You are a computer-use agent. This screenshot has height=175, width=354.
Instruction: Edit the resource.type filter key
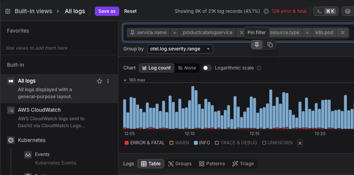pyautogui.click(x=284, y=33)
